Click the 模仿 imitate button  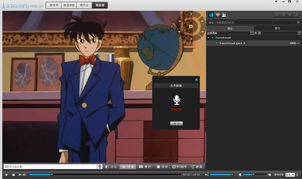(145, 167)
